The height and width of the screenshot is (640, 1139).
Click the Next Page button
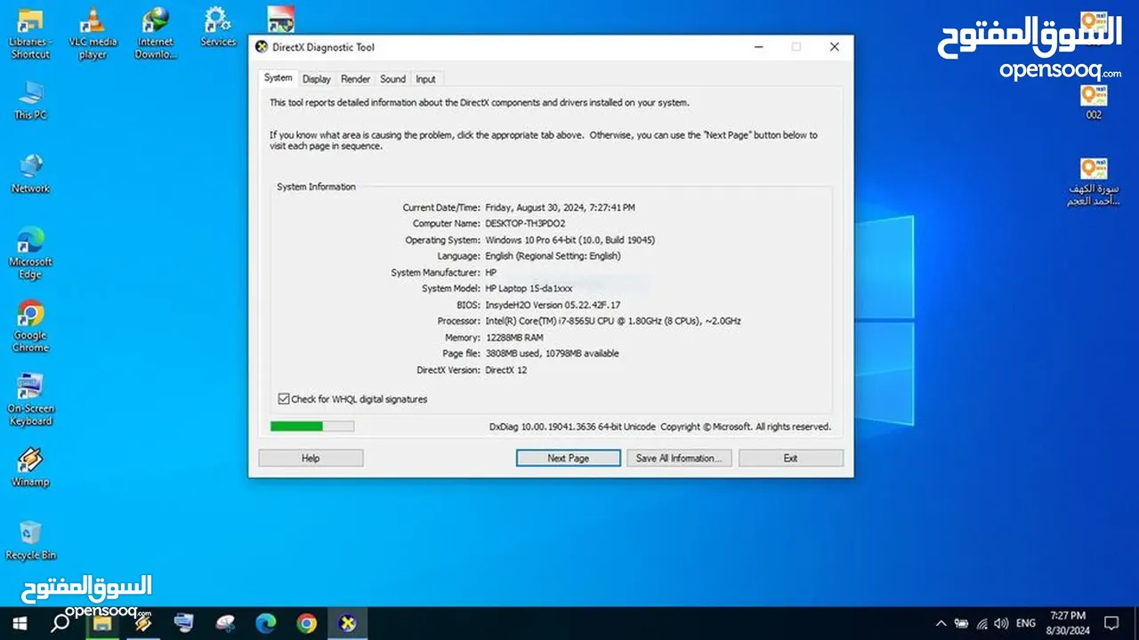[x=568, y=458]
